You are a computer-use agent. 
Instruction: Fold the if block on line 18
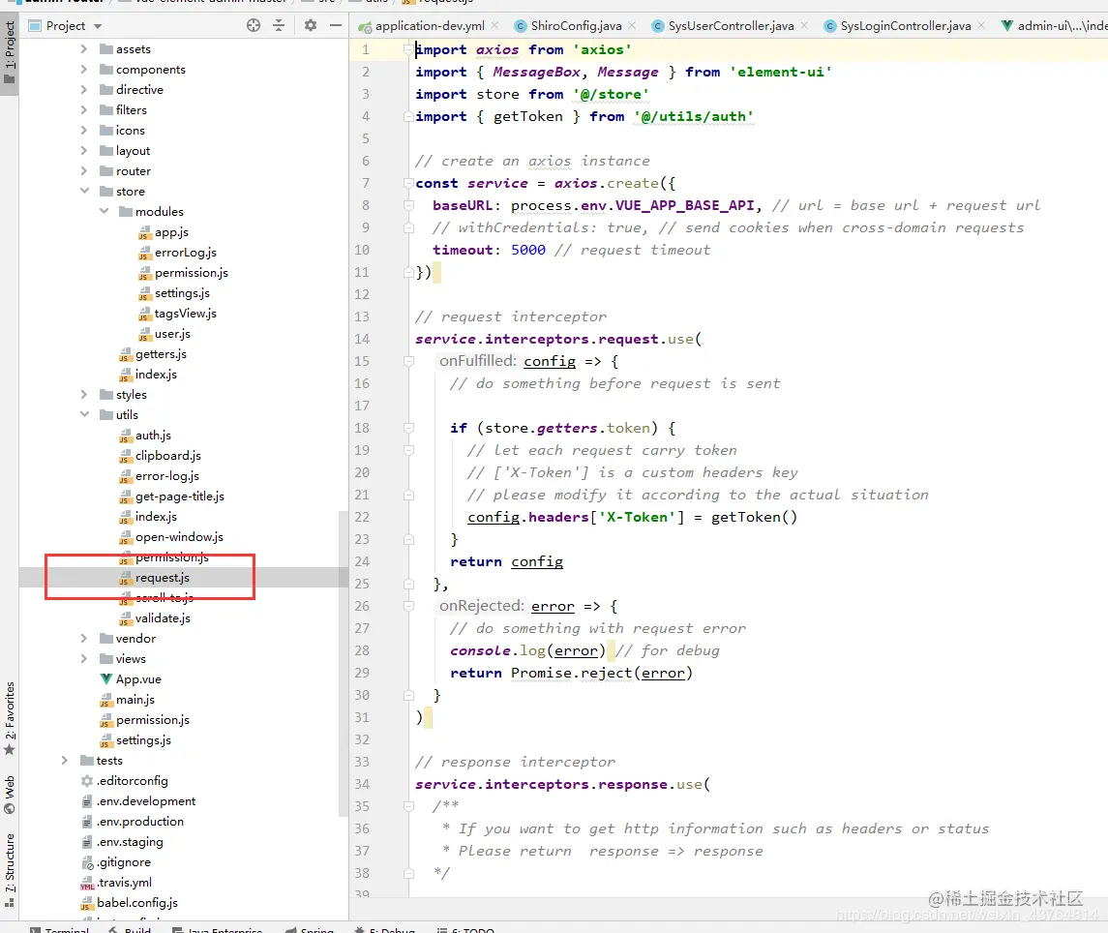click(x=408, y=428)
